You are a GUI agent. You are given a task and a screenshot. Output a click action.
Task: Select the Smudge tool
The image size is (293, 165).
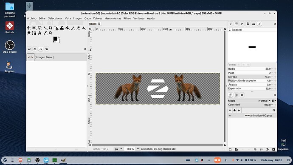pos(29,33)
